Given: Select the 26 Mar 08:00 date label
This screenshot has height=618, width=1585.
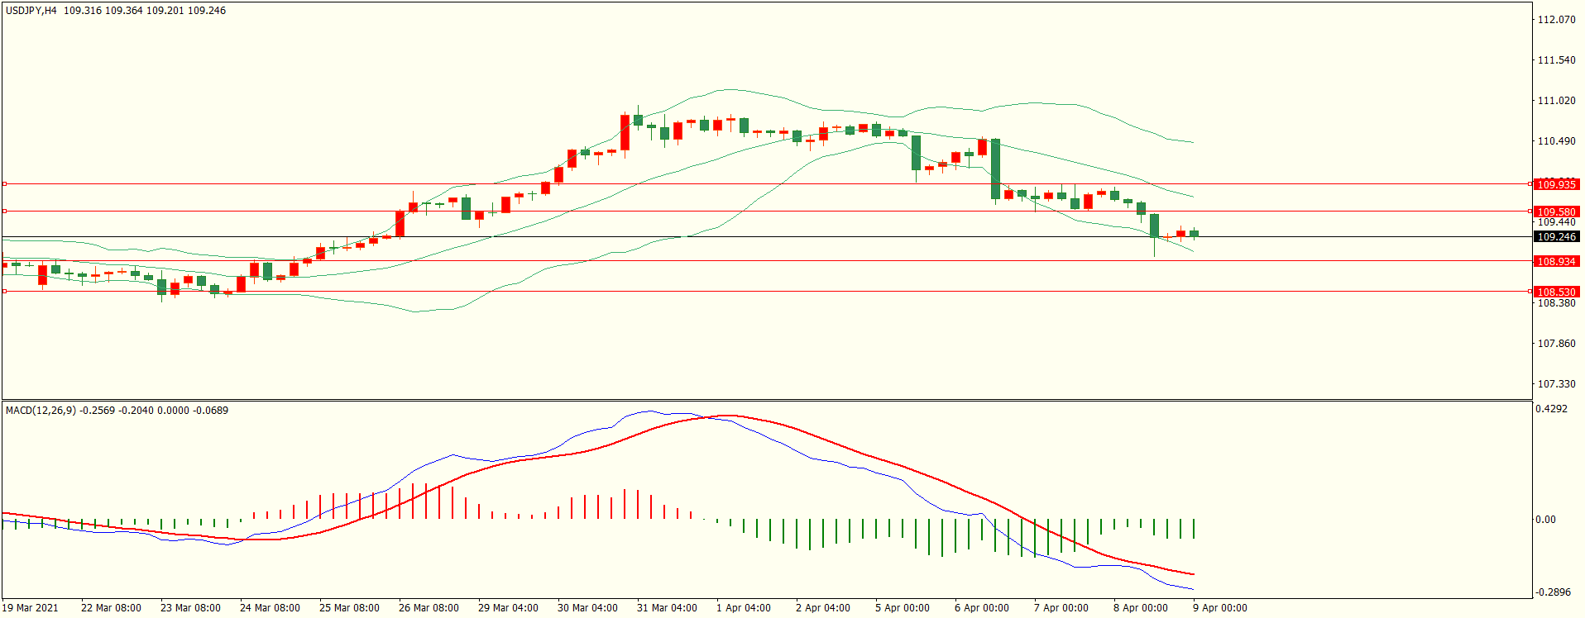Looking at the screenshot, I should 429,608.
